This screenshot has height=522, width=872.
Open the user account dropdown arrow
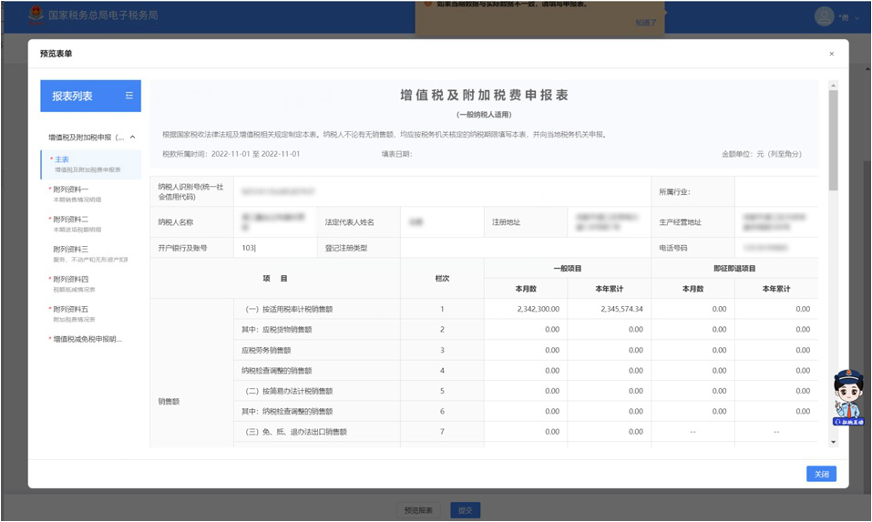click(857, 16)
